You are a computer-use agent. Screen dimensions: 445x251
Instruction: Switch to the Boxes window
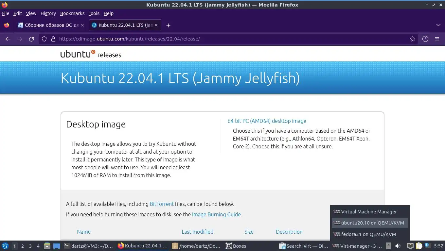click(250, 246)
